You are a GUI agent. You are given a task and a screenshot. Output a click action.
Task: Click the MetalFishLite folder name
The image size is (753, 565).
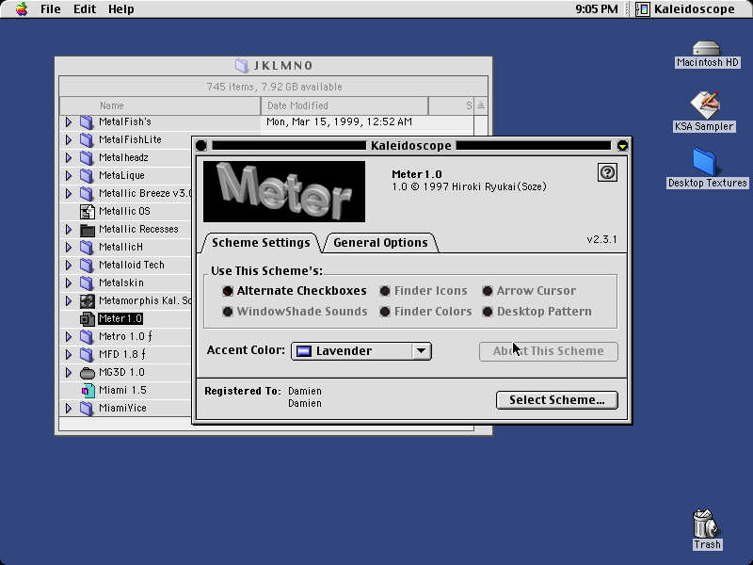(x=130, y=139)
